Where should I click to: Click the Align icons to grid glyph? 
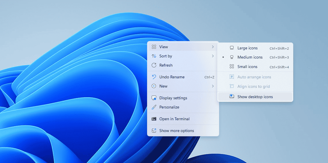pyautogui.click(x=231, y=86)
